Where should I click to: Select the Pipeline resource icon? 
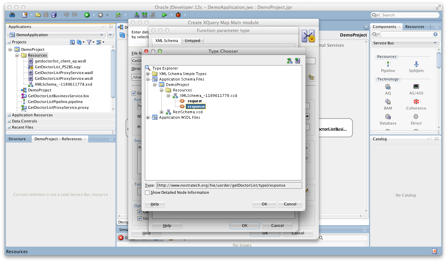coord(388,66)
